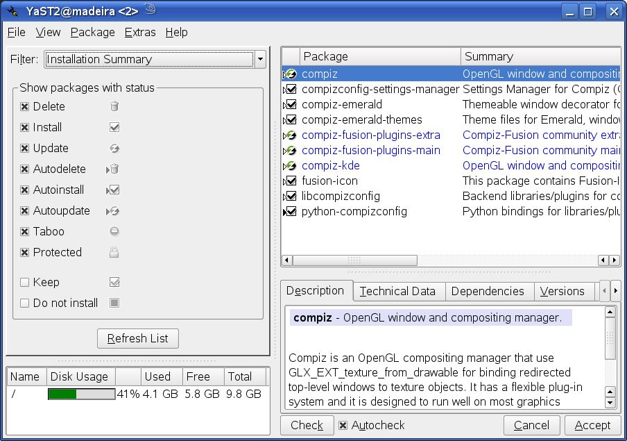This screenshot has height=441, width=627.
Task: Click the root partition disk usage bar
Action: click(82, 394)
